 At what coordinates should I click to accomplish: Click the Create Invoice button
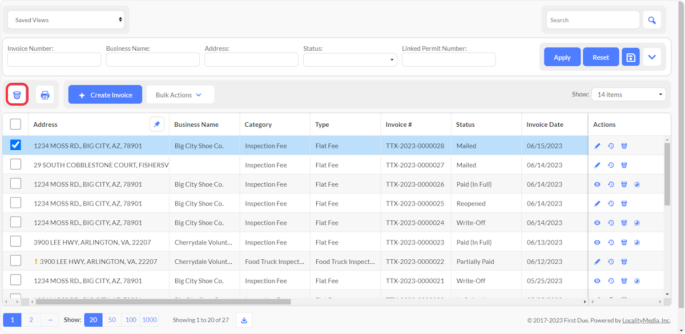(106, 95)
